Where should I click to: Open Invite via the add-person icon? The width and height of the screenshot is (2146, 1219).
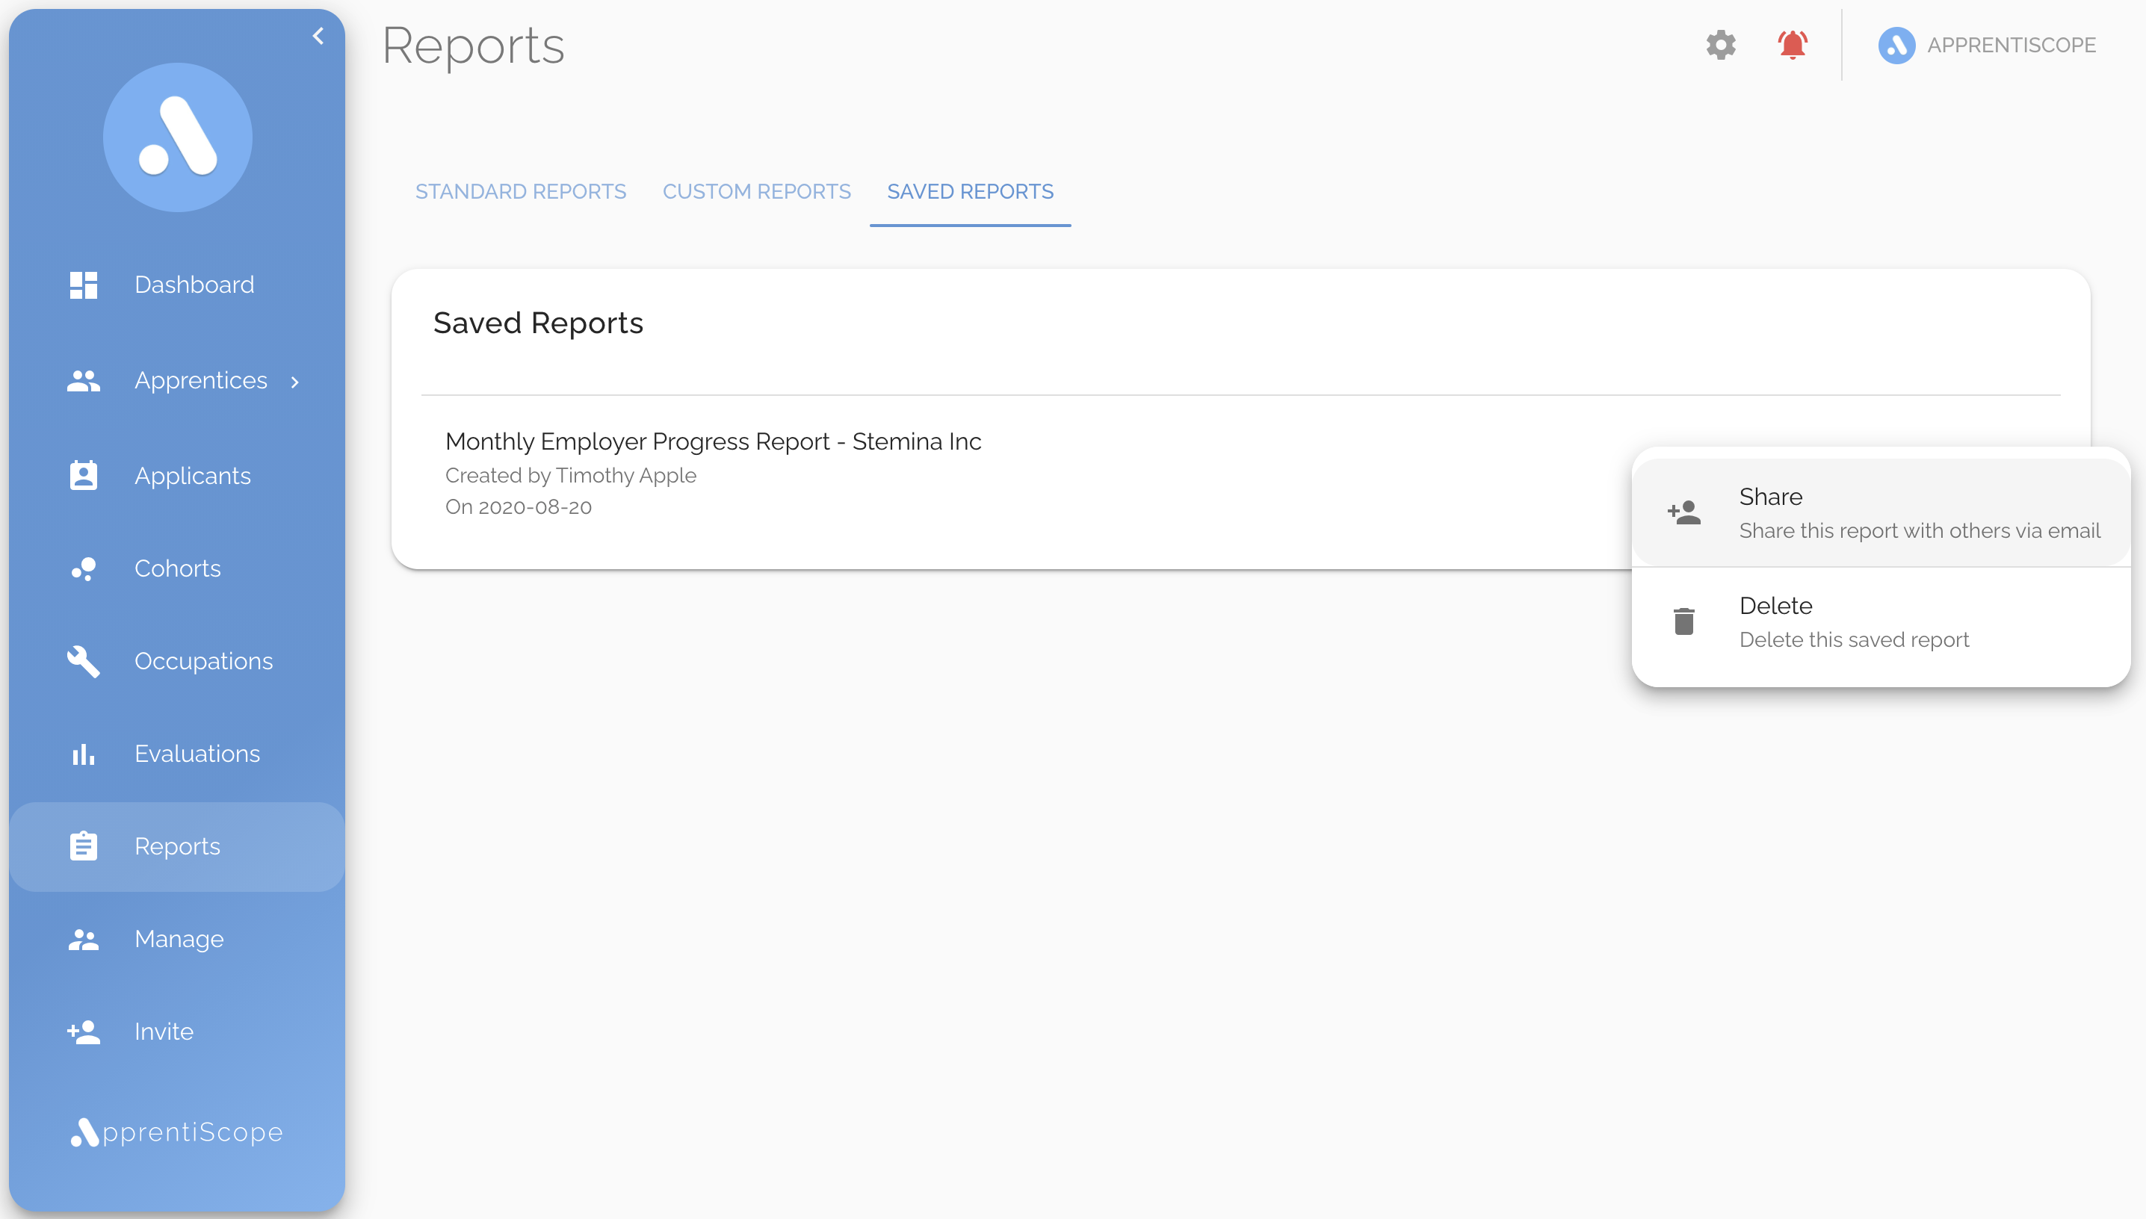[83, 1032]
